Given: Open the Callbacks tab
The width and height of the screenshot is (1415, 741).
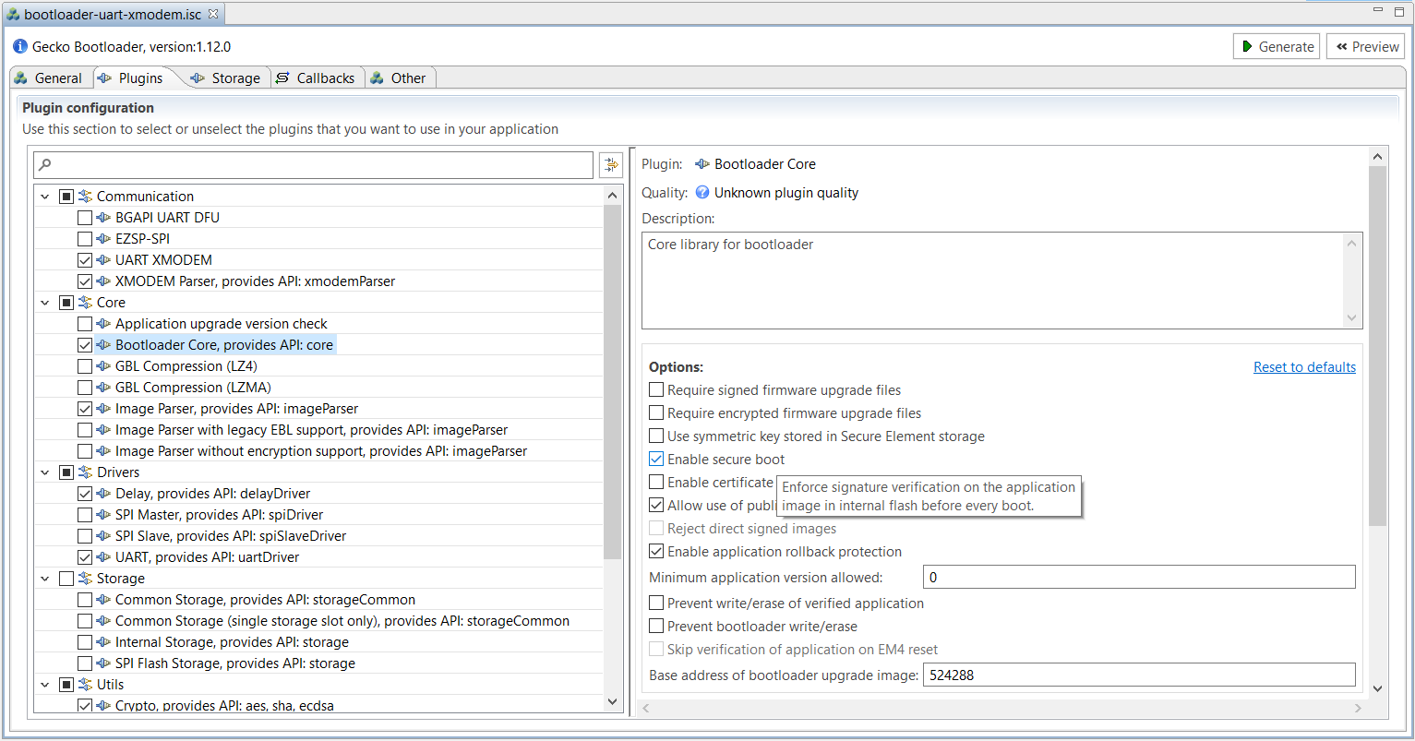Looking at the screenshot, I should [316, 78].
